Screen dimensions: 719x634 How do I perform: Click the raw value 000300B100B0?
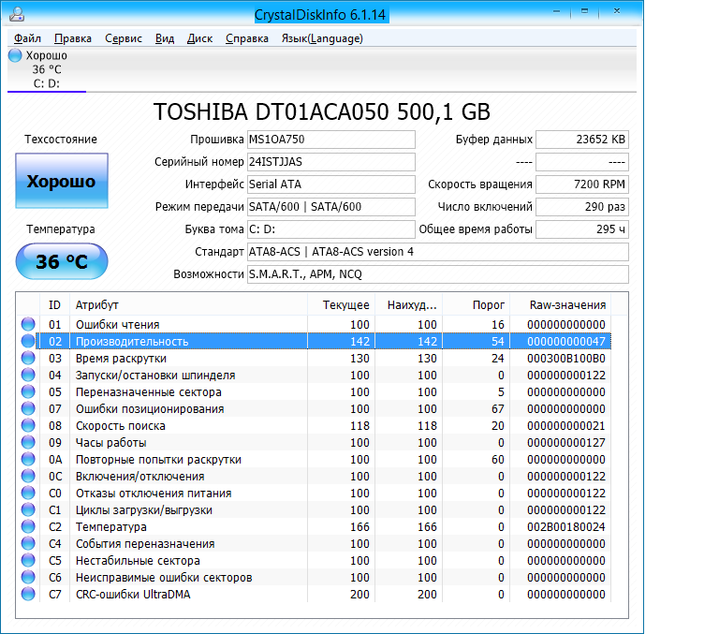(566, 359)
